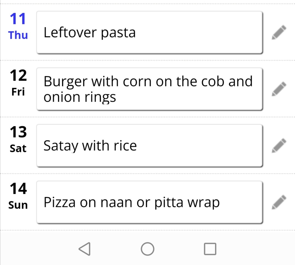Choose date number 12 in the list
The width and height of the screenshot is (295, 265).
tap(18, 75)
